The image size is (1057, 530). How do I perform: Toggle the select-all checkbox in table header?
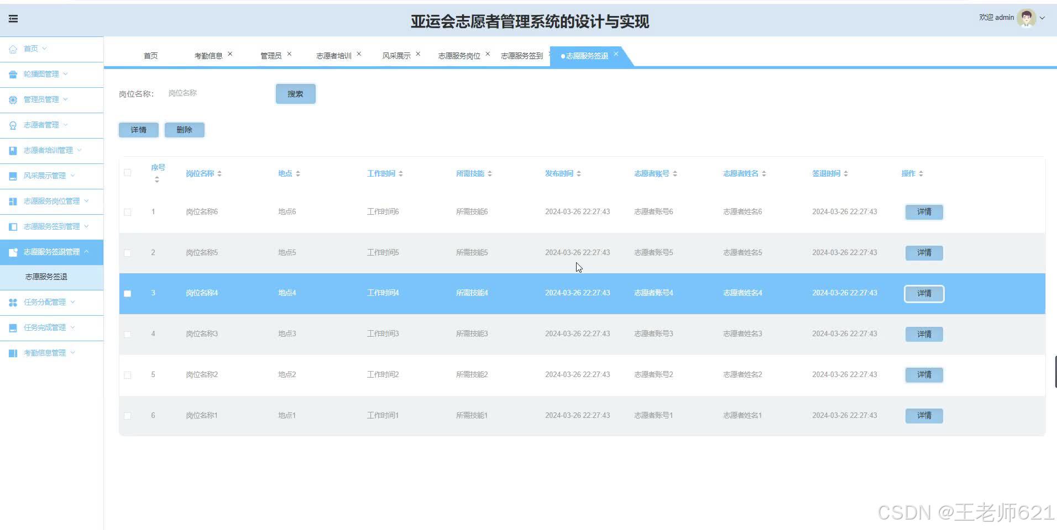pyautogui.click(x=128, y=173)
